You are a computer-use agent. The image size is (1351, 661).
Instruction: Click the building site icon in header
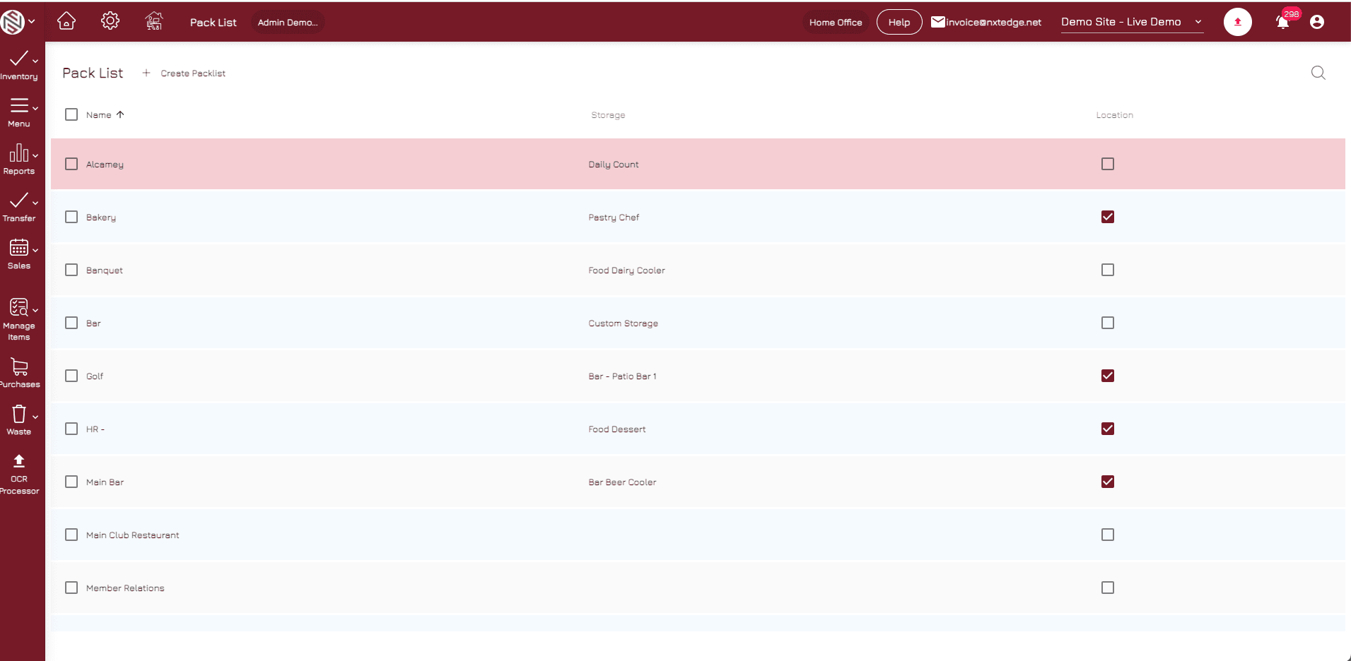coord(154,21)
